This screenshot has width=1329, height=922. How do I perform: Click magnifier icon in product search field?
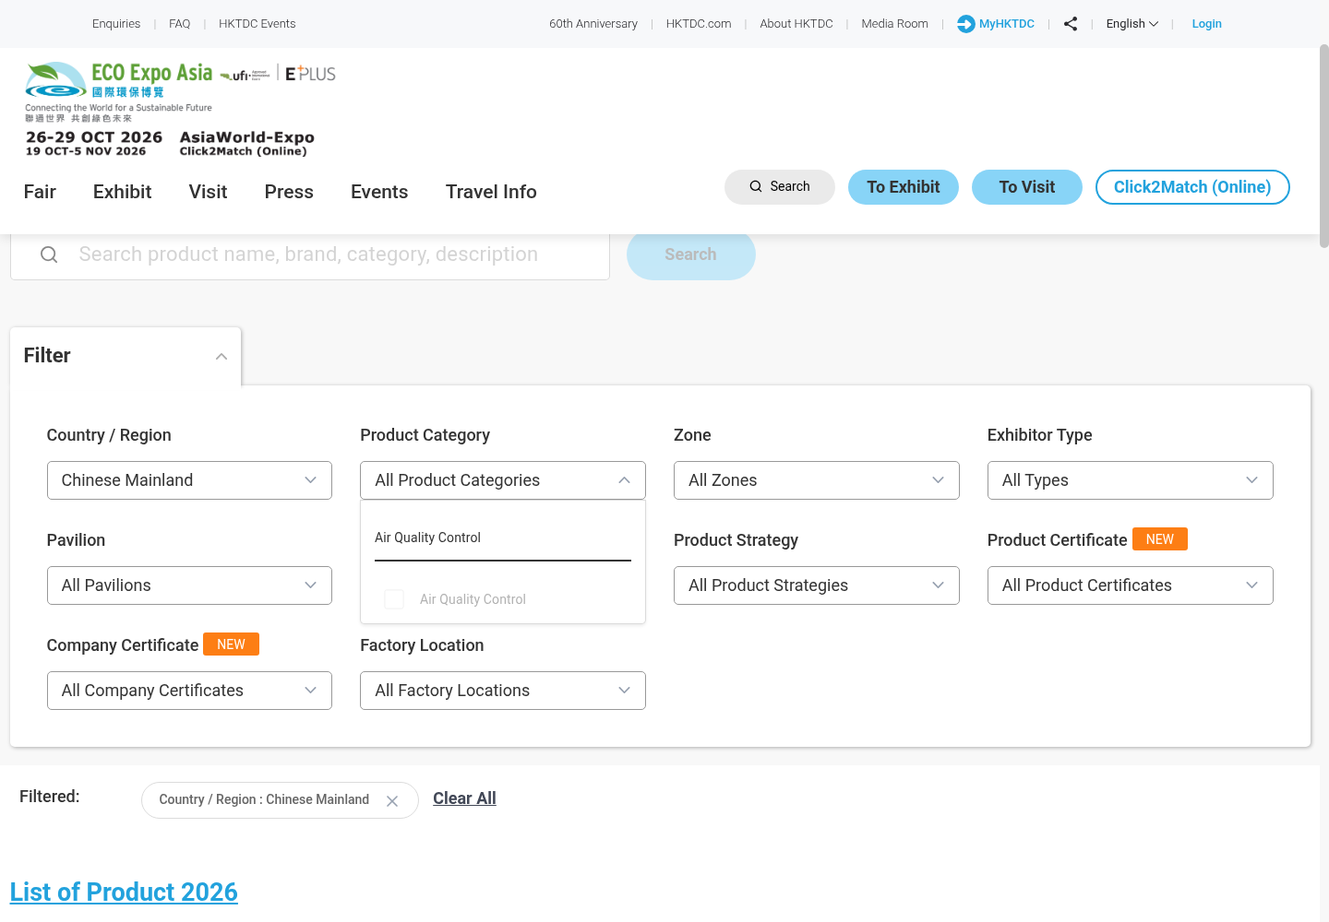pyautogui.click(x=49, y=254)
